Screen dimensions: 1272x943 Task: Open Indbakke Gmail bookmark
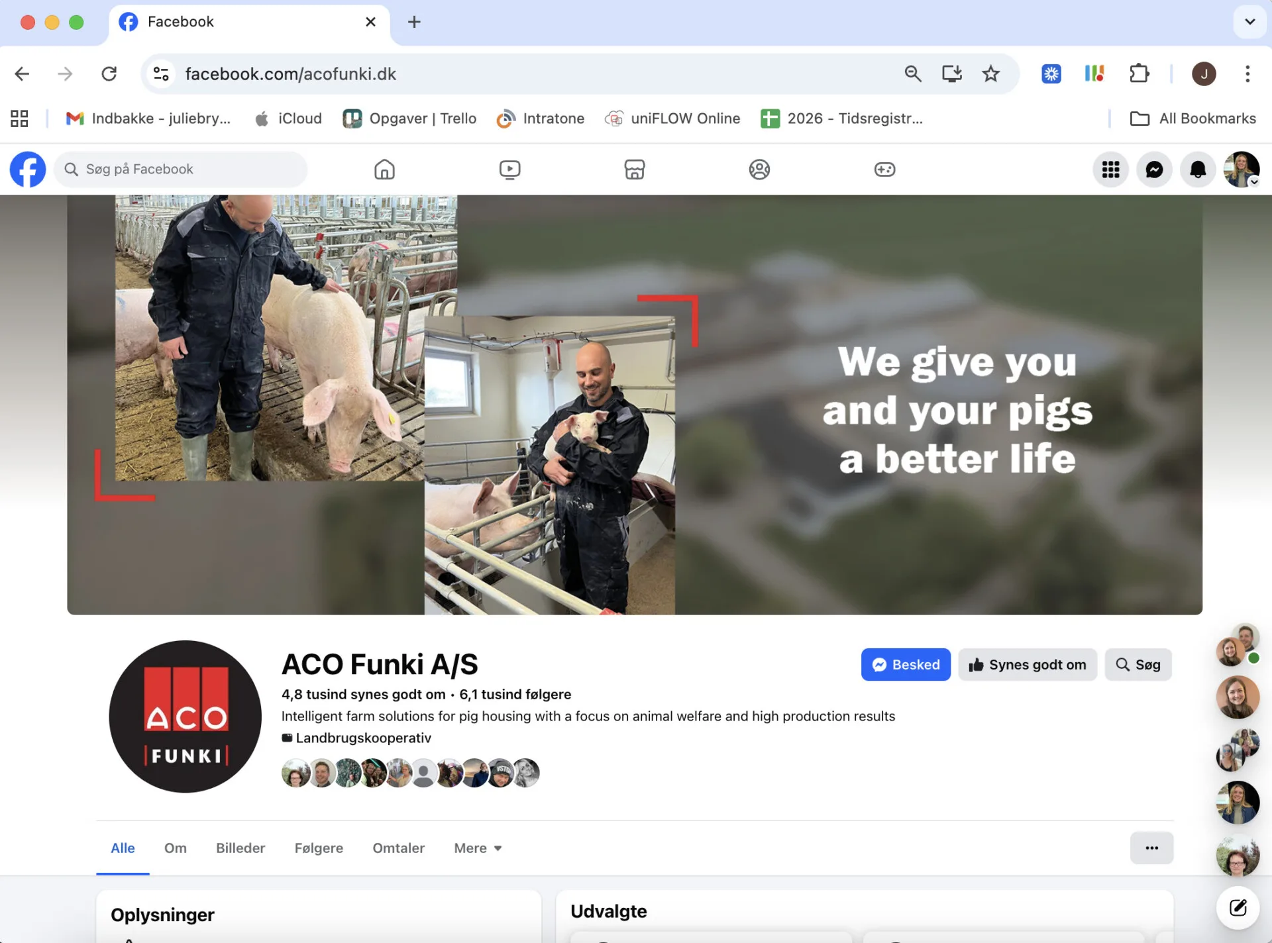point(148,119)
